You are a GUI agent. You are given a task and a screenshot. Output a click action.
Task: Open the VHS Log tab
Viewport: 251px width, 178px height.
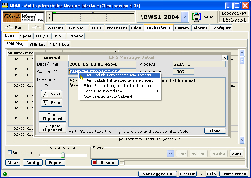[x=38, y=44]
